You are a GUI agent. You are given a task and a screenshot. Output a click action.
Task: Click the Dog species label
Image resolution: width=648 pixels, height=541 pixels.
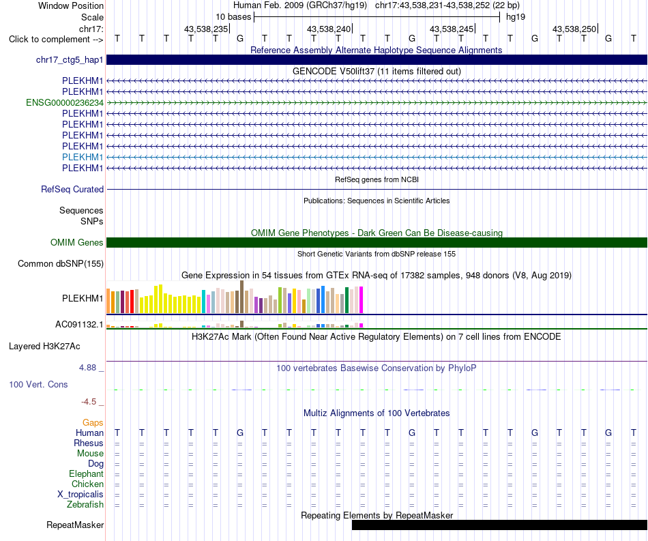96,464
